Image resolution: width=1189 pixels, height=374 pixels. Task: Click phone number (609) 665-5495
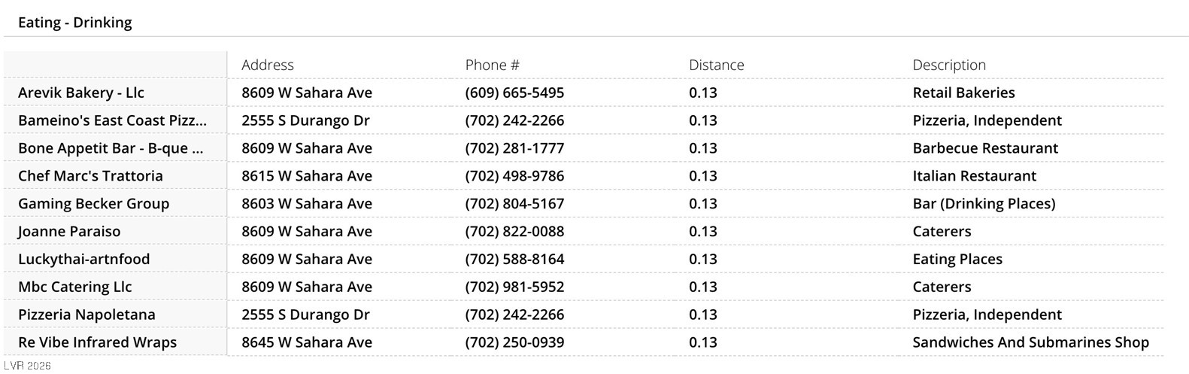(x=514, y=93)
